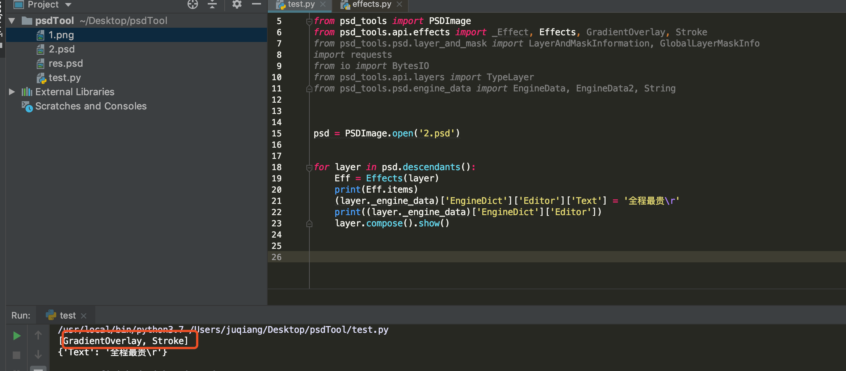Viewport: 846px width, 371px height.
Task: Select the test tab in the Run panel
Action: pyautogui.click(x=66, y=315)
